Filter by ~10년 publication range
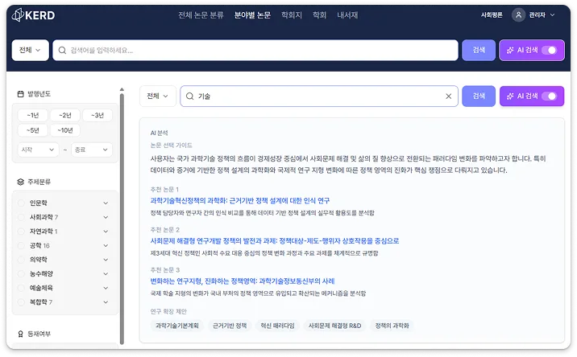This screenshot has height=357, width=577. (65, 130)
